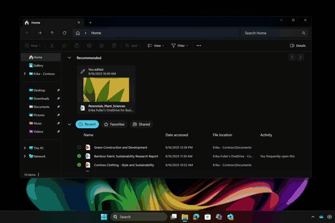The image size is (335, 223).
Task: Click the search magnifier in Search Home
Action: (x=304, y=33)
